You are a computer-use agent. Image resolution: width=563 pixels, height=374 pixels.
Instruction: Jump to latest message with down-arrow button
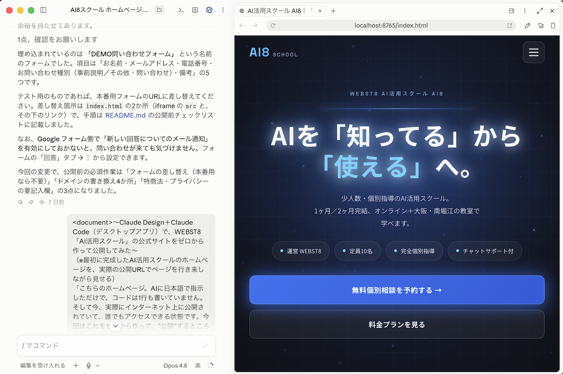point(115,326)
